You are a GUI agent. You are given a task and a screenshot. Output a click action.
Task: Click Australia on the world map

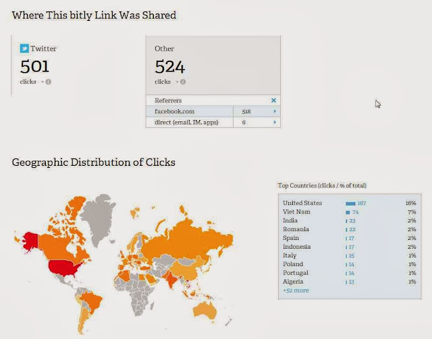pyautogui.click(x=205, y=311)
